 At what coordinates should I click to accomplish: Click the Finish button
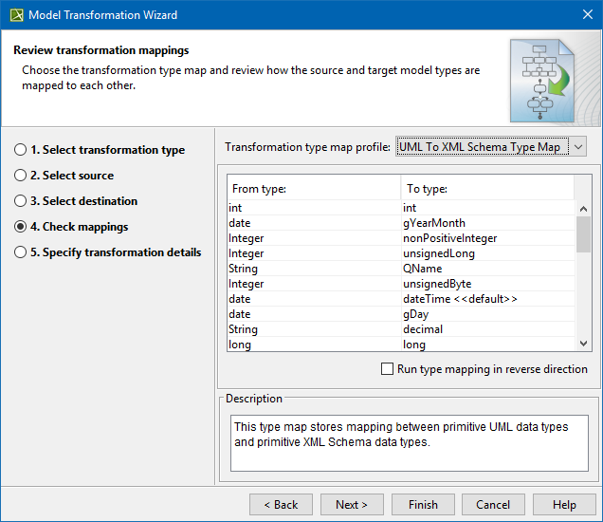tap(423, 505)
